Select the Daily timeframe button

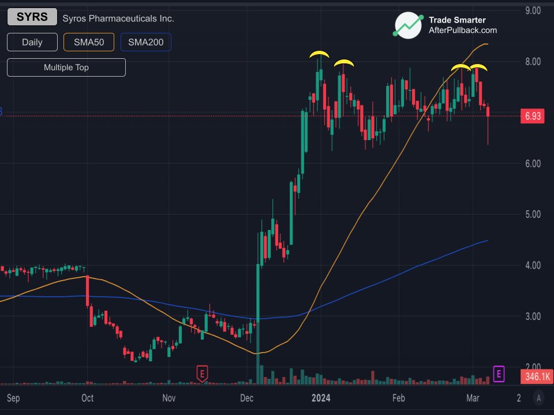tap(32, 42)
